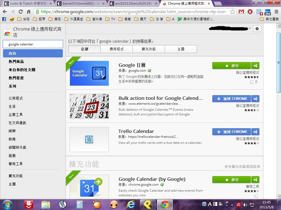Share the Bulk action tool app

pyautogui.click(x=255, y=99)
